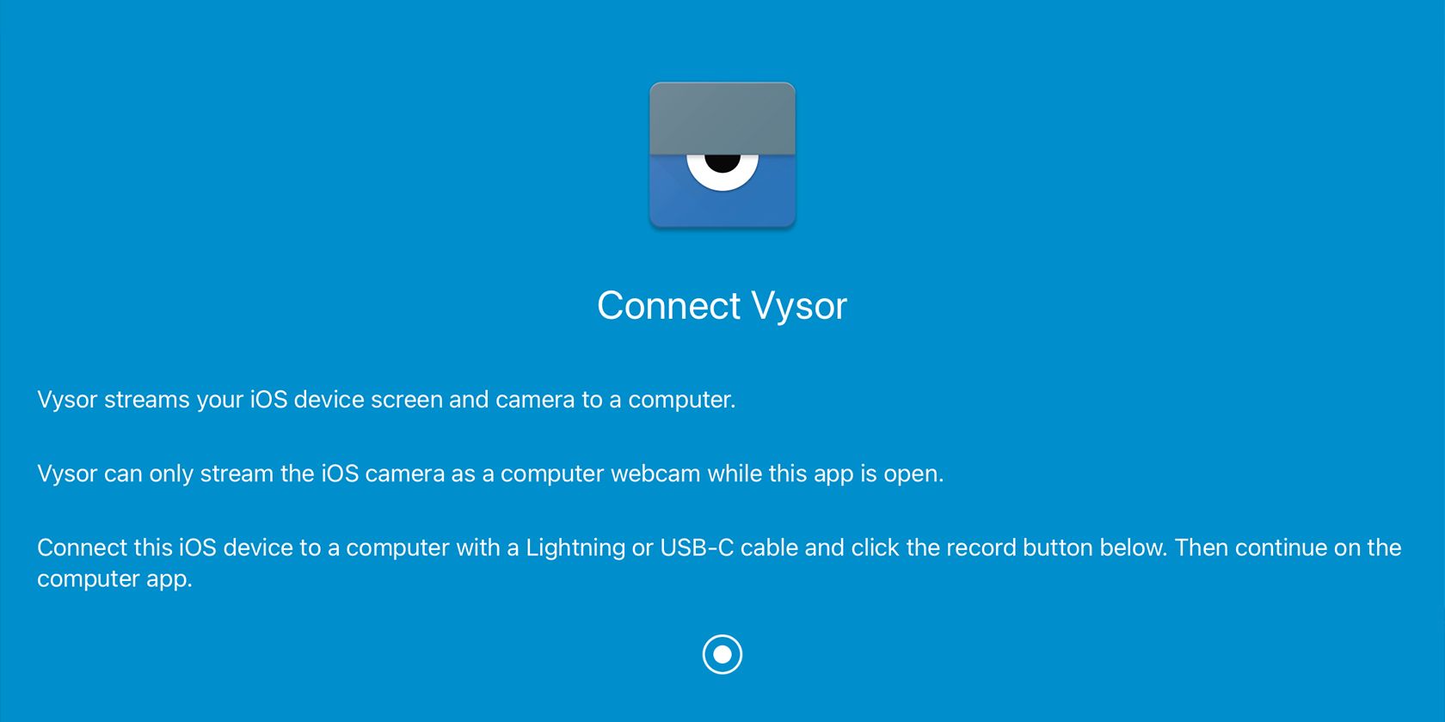Select the "Vysor streams your iOS device" sentence
This screenshot has height=722, width=1445.
(x=386, y=400)
